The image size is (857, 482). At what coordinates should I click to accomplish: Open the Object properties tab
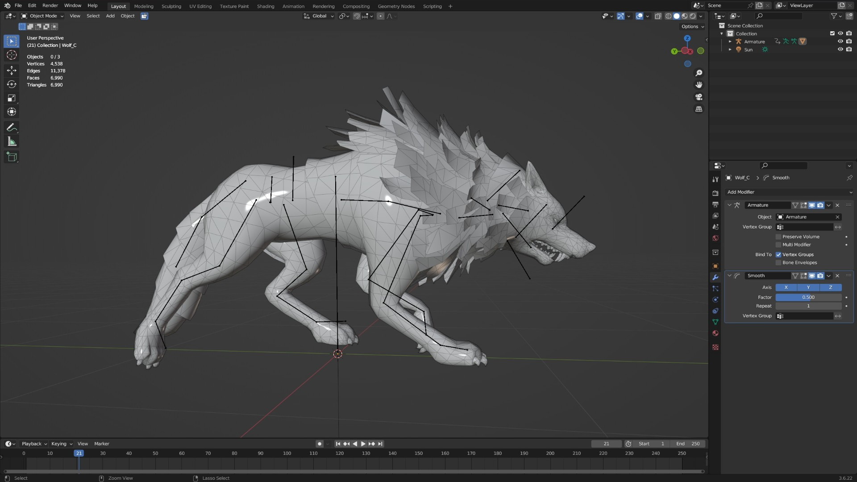(716, 266)
